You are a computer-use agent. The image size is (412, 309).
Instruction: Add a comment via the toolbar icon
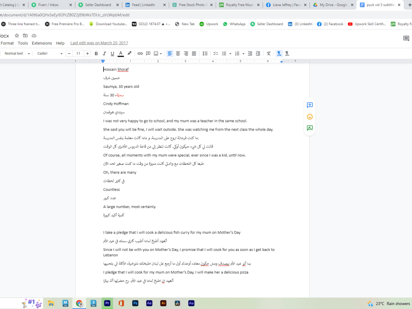point(148,54)
